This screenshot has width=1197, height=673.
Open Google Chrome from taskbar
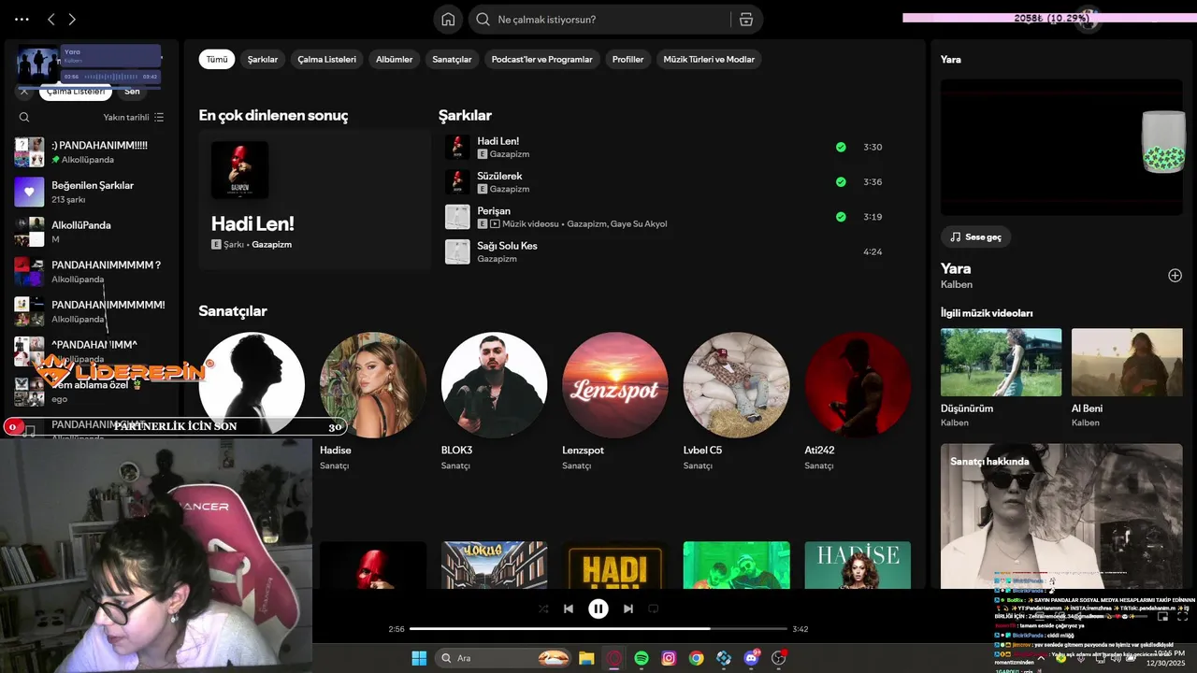(696, 658)
